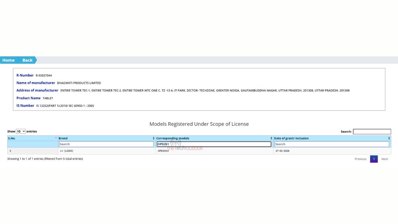Click the Previous pagination link
This screenshot has height=224, width=398.
pos(360,159)
